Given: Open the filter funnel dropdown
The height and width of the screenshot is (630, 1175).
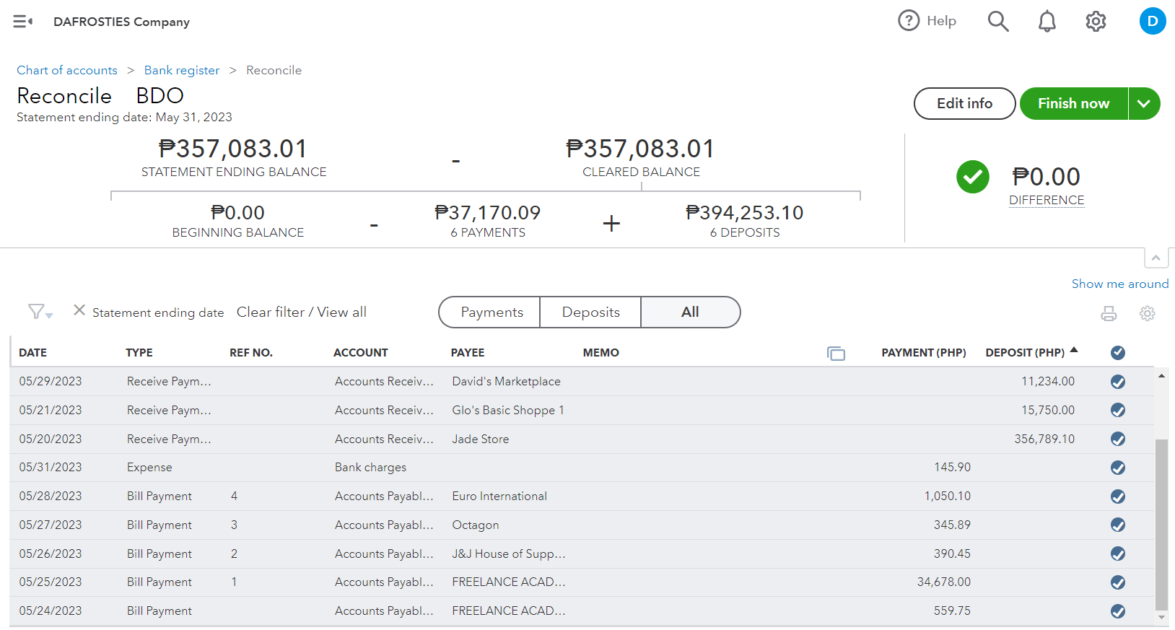Looking at the screenshot, I should 40,312.
